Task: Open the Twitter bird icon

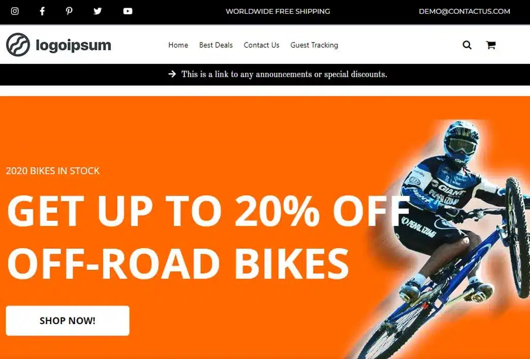Action: (x=97, y=11)
